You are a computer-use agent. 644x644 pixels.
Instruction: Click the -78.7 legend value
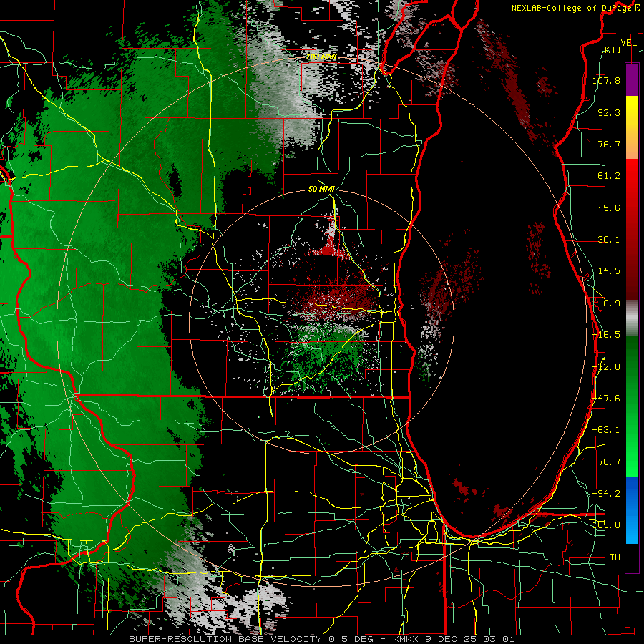[606, 462]
